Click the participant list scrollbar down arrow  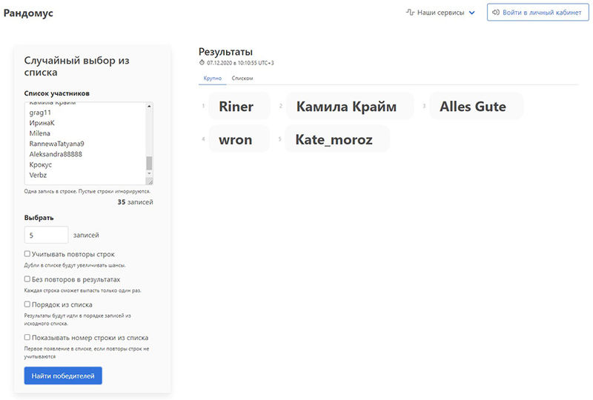[149, 173]
